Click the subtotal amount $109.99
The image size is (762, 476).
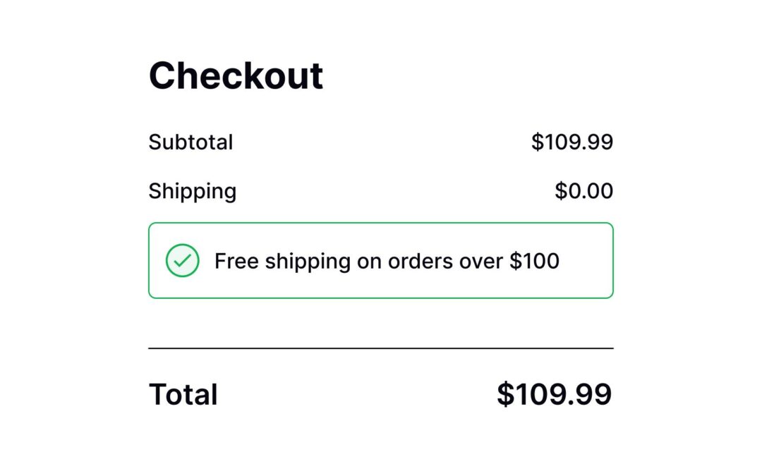pyautogui.click(x=573, y=142)
